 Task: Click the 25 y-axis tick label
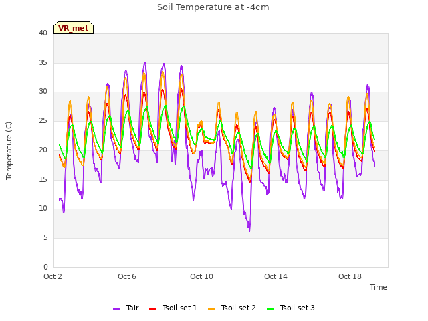(43, 120)
